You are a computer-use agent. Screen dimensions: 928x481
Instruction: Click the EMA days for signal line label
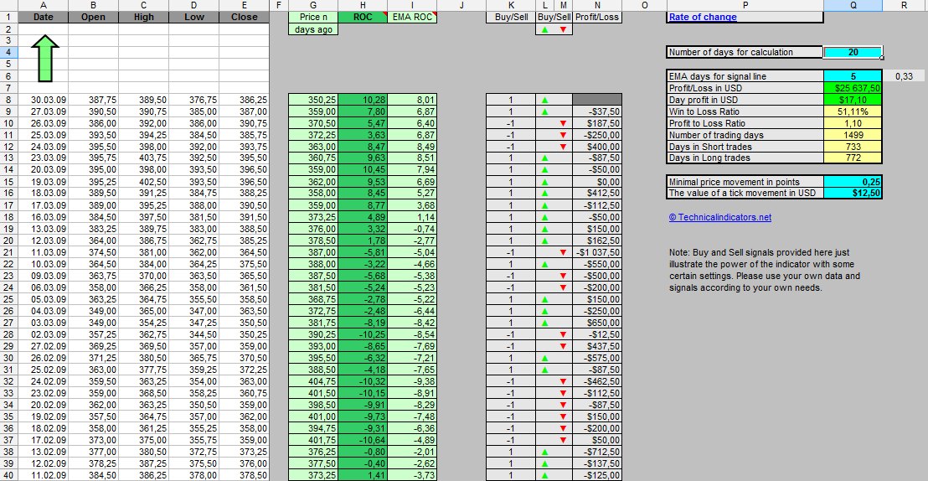pos(745,75)
